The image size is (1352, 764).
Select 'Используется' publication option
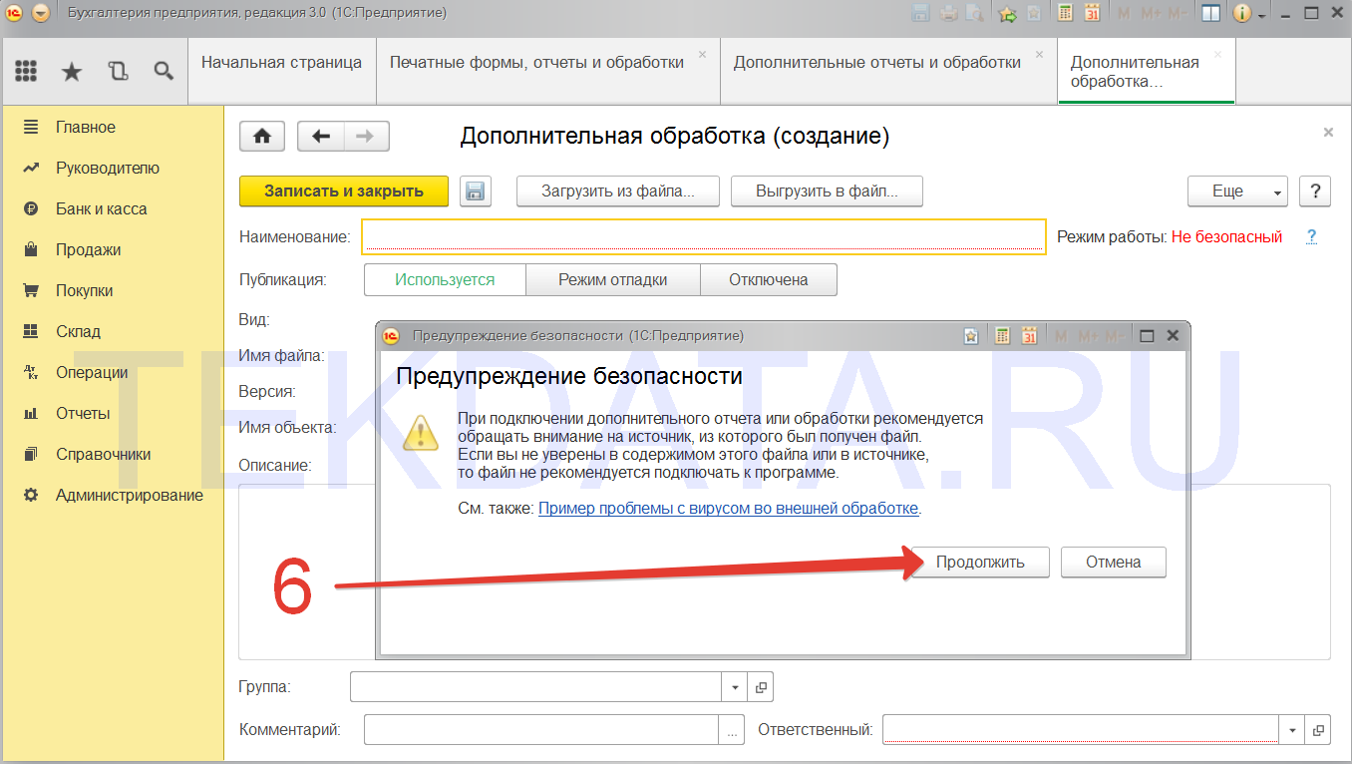pos(445,280)
